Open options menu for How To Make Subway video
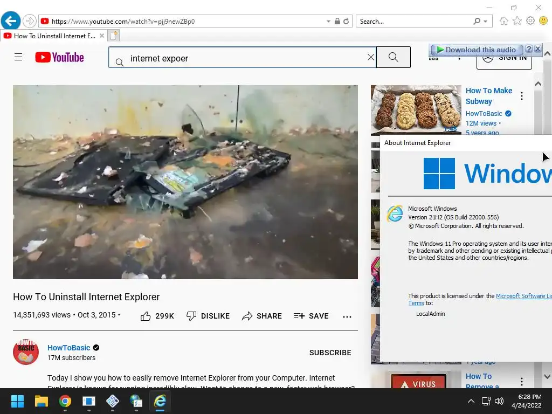552x414 pixels. tap(522, 96)
